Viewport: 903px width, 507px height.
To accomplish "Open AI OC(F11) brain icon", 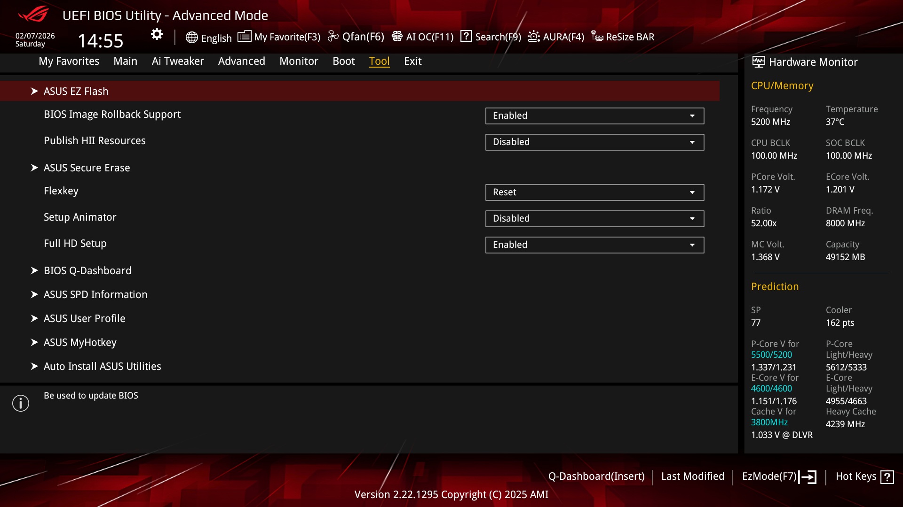I will tap(397, 37).
